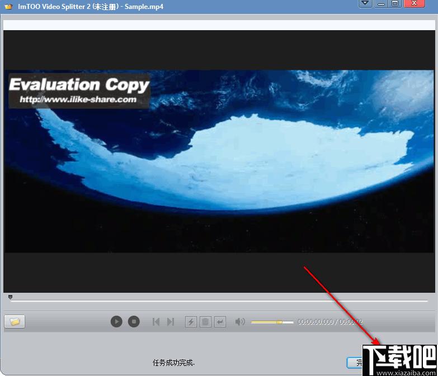Click the return arrow icon

pyautogui.click(x=220, y=322)
